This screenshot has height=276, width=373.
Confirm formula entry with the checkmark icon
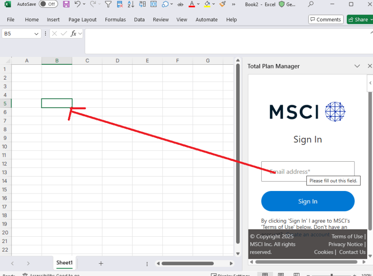pos(64,34)
